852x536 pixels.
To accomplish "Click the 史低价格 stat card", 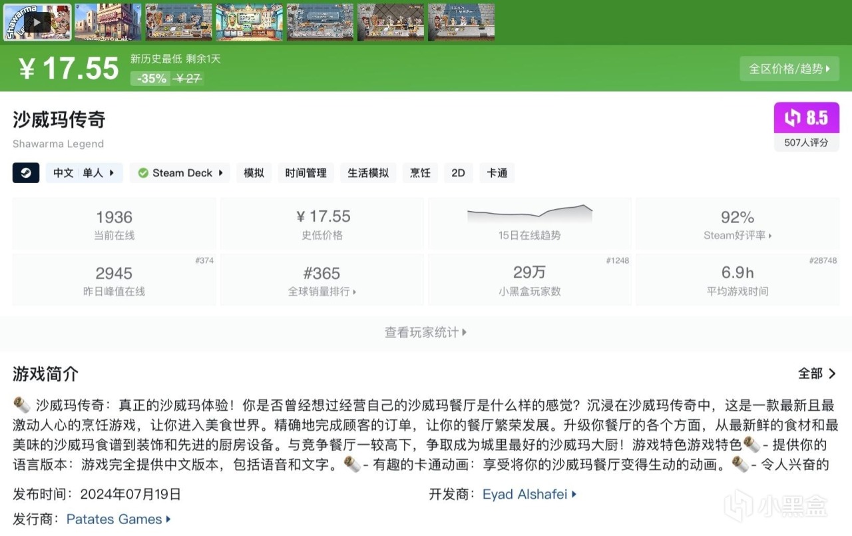I will 322,224.
